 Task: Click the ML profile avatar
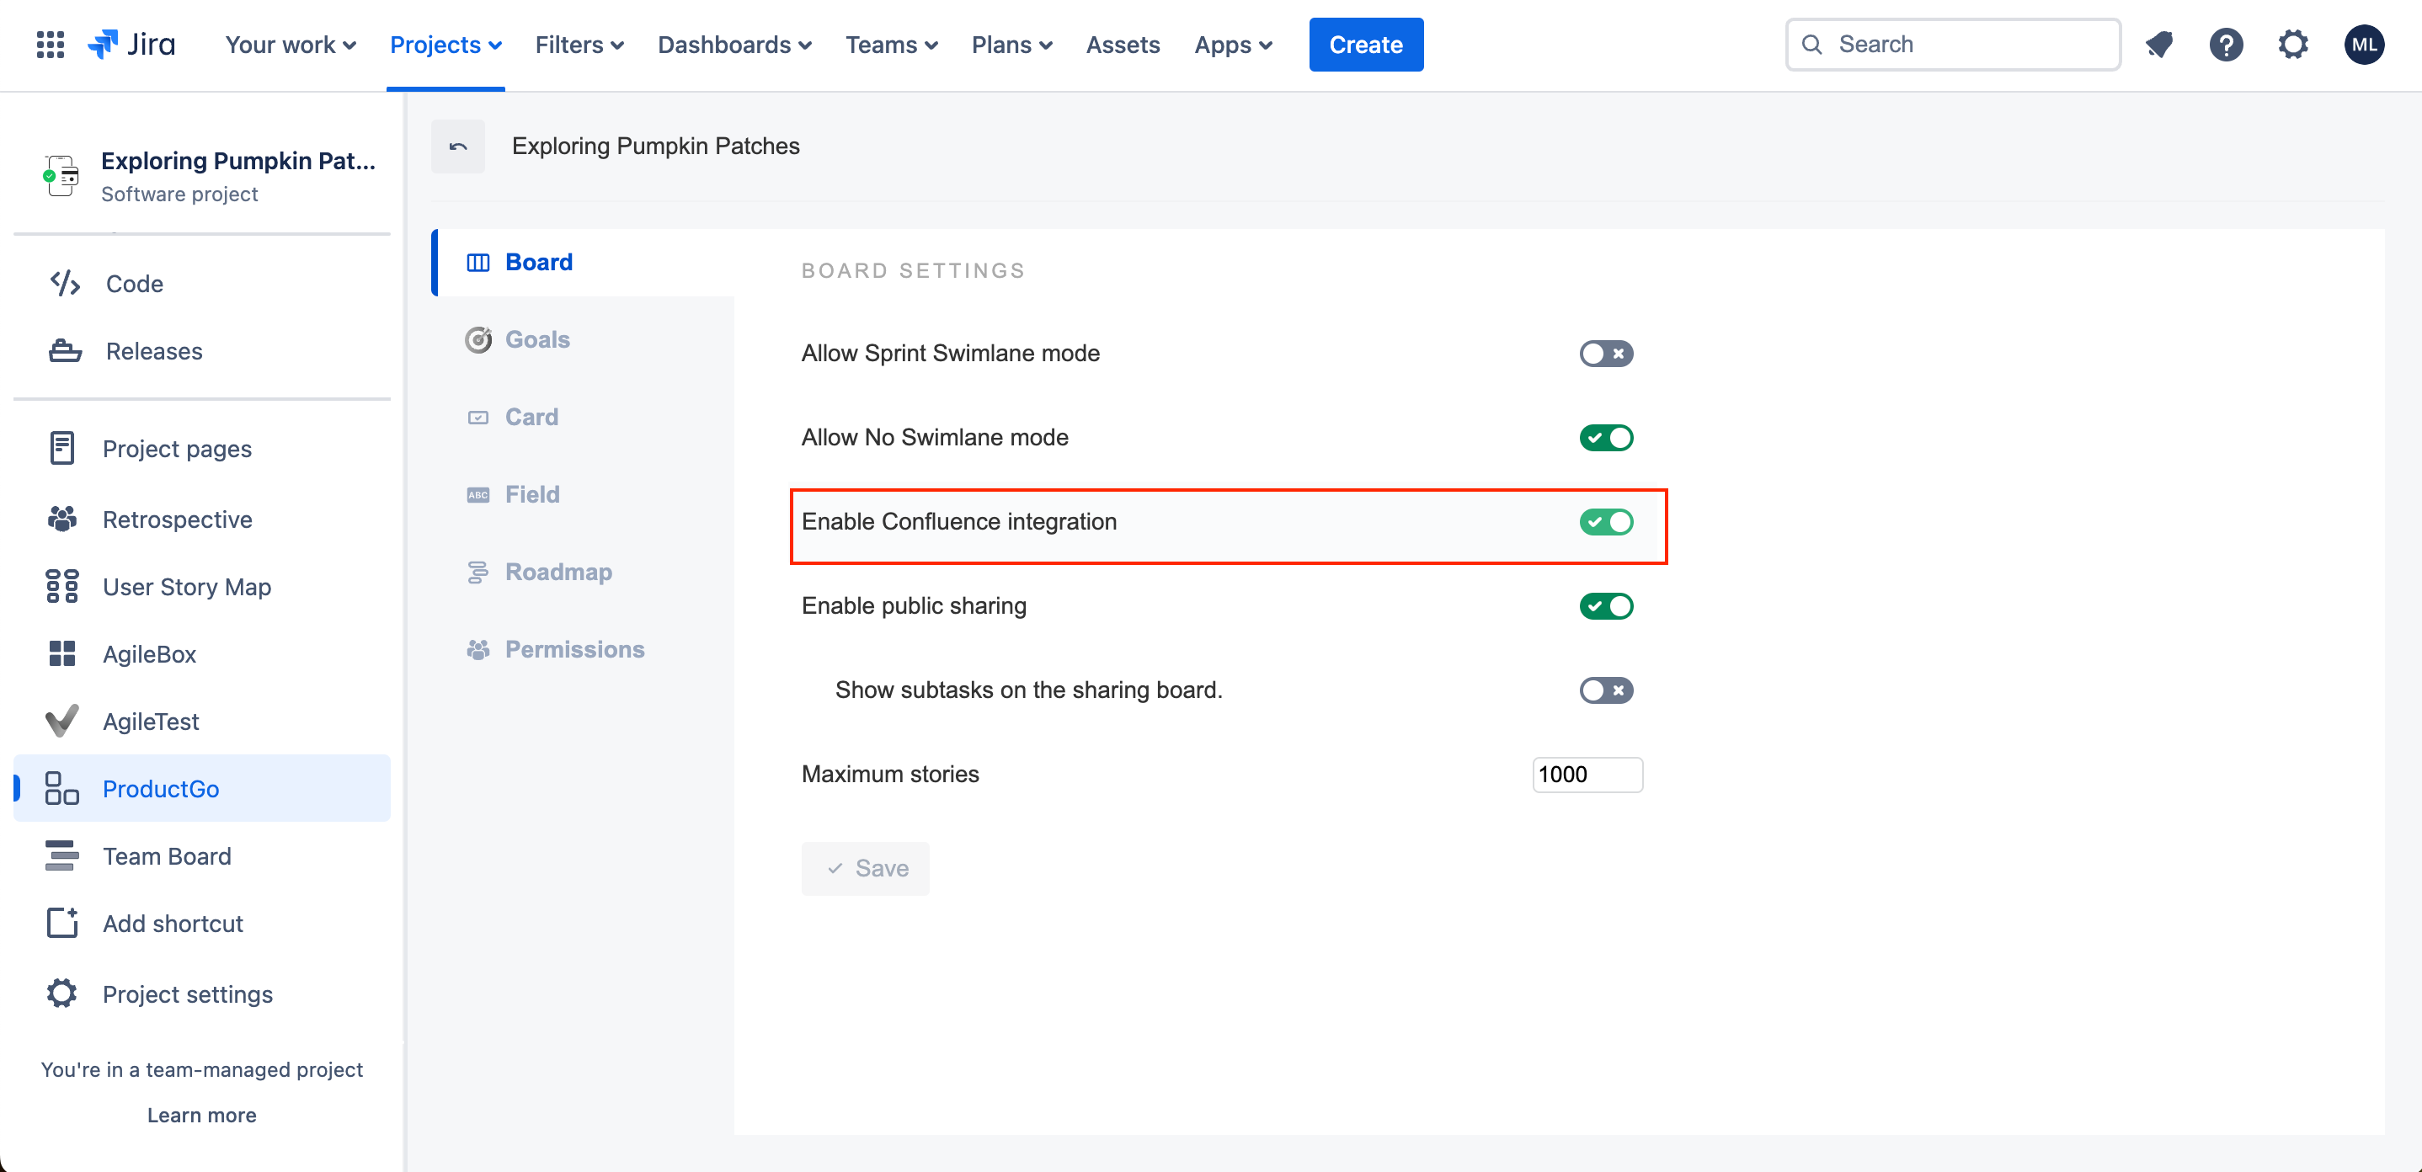tap(2363, 44)
